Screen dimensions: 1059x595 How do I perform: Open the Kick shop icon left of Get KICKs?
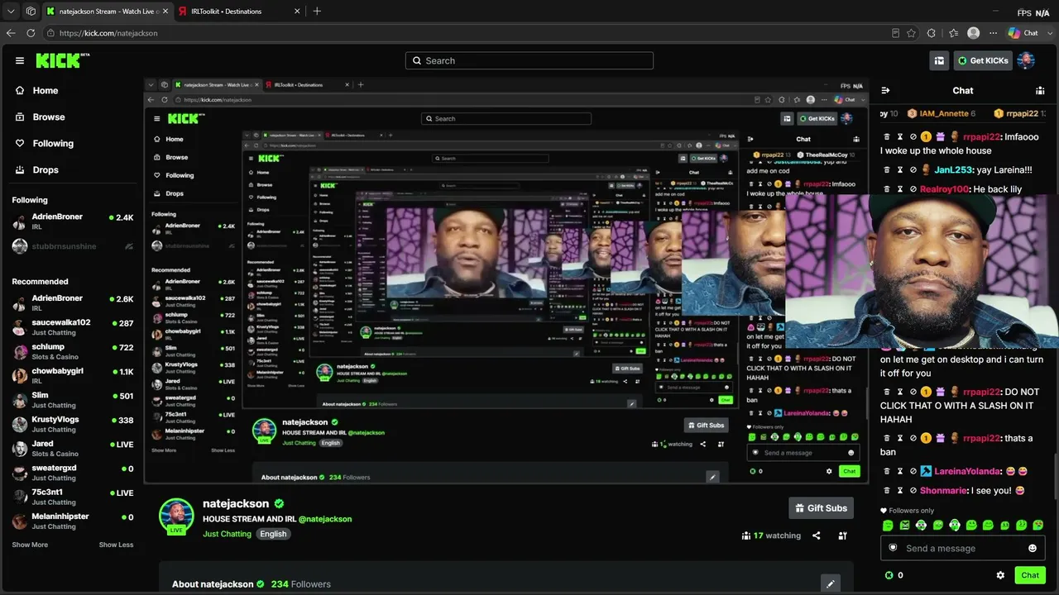click(939, 60)
